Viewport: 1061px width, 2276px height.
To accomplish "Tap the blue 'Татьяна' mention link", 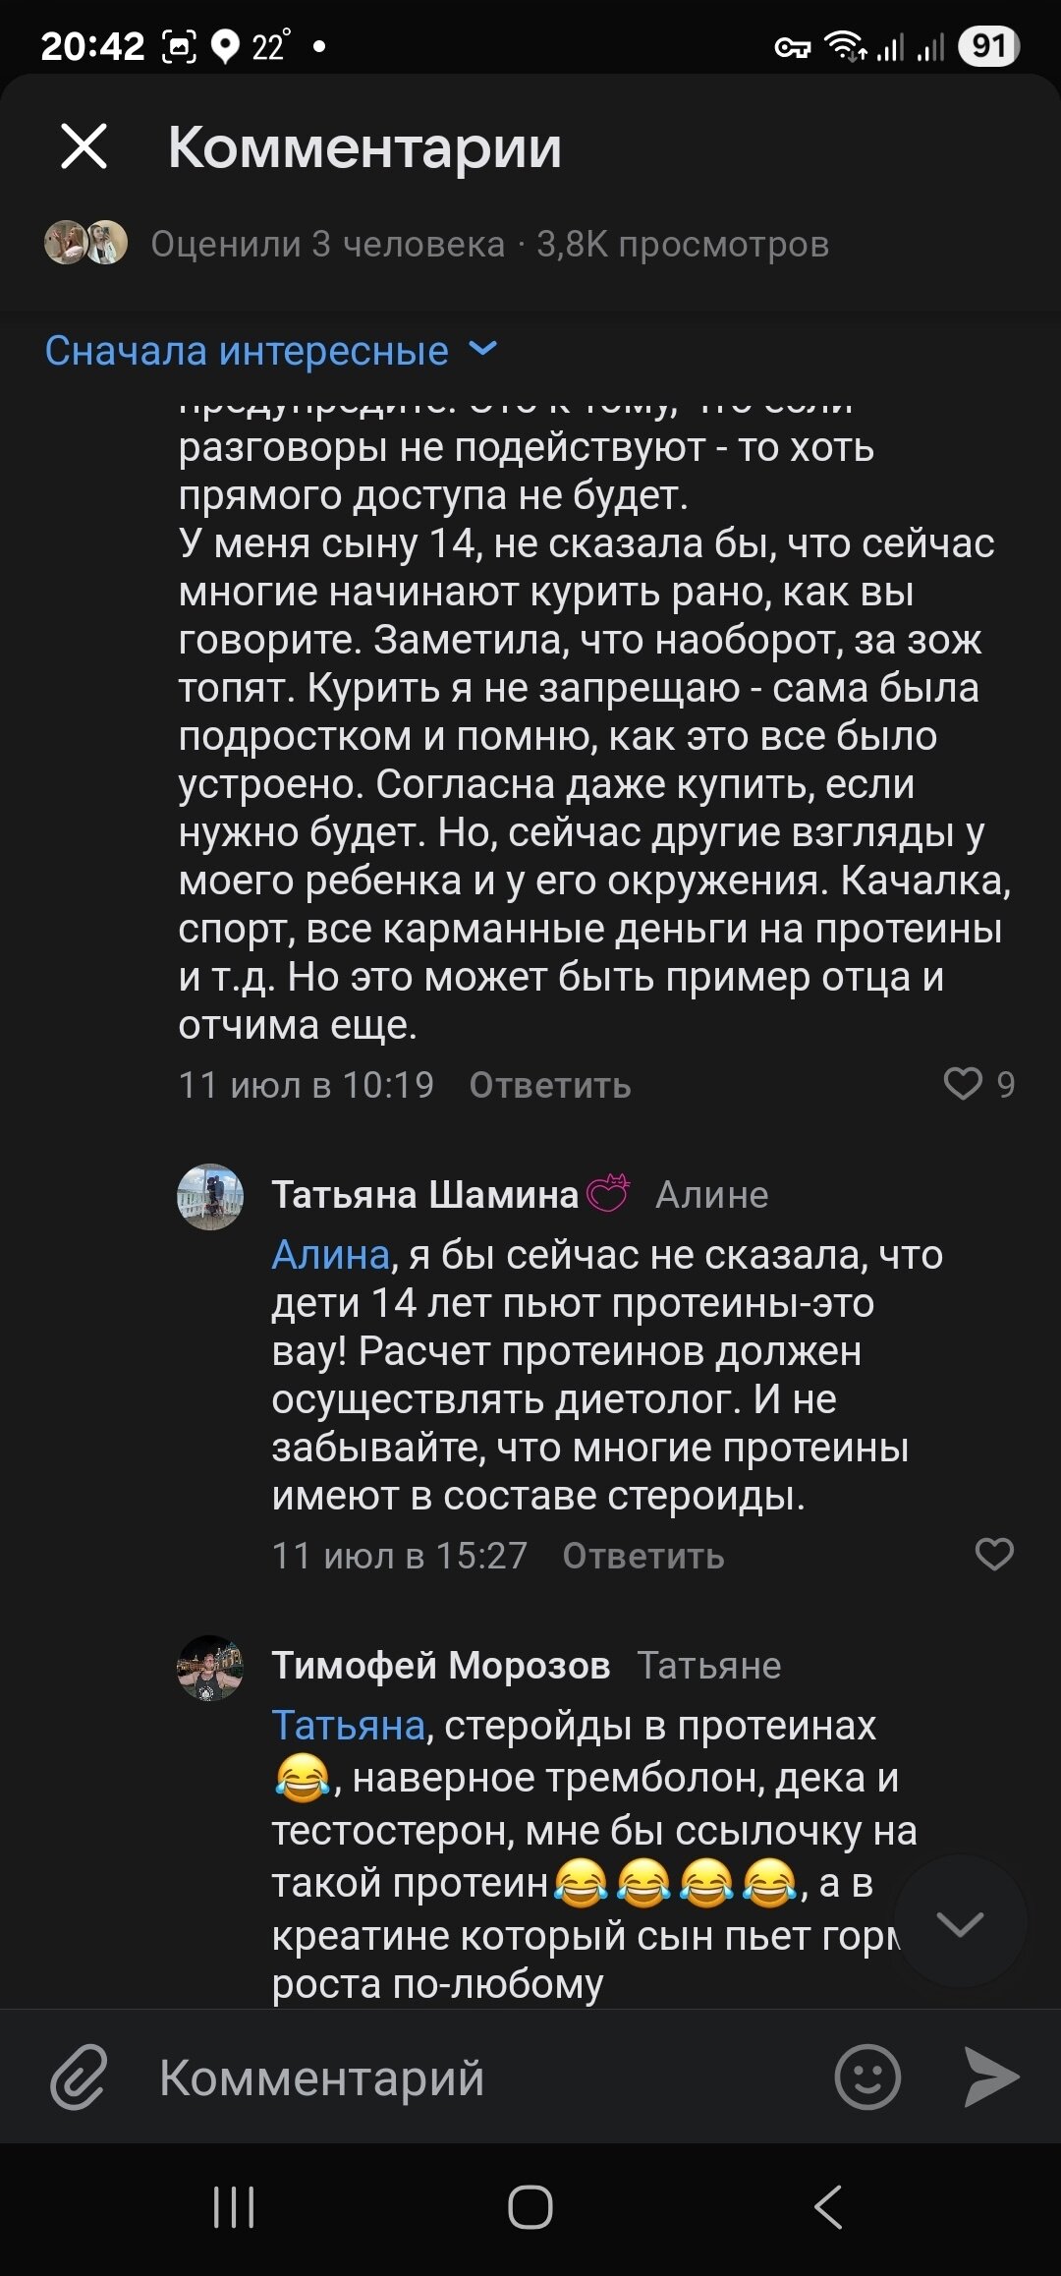I will (348, 1726).
